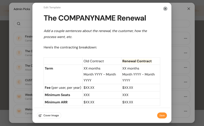
Task: Click the 'Minimum ARR' row label cell
Action: pos(63,102)
